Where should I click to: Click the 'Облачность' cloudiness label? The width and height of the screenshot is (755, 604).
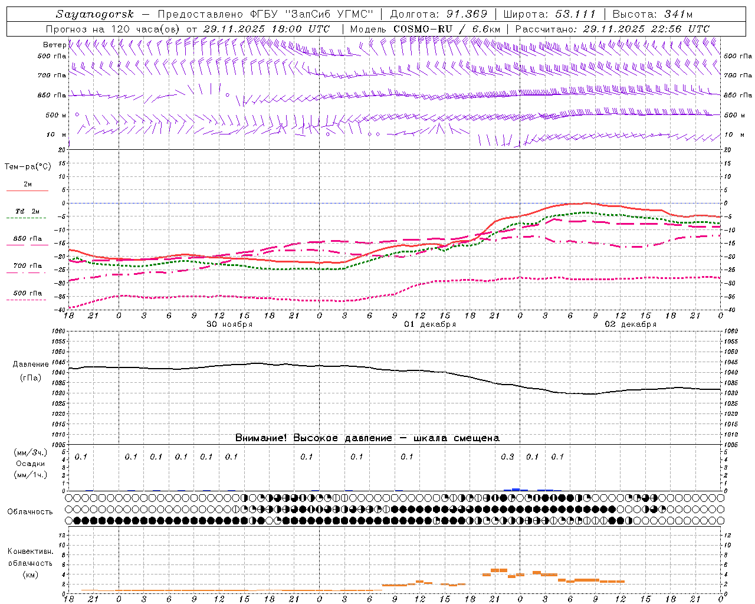(x=30, y=512)
